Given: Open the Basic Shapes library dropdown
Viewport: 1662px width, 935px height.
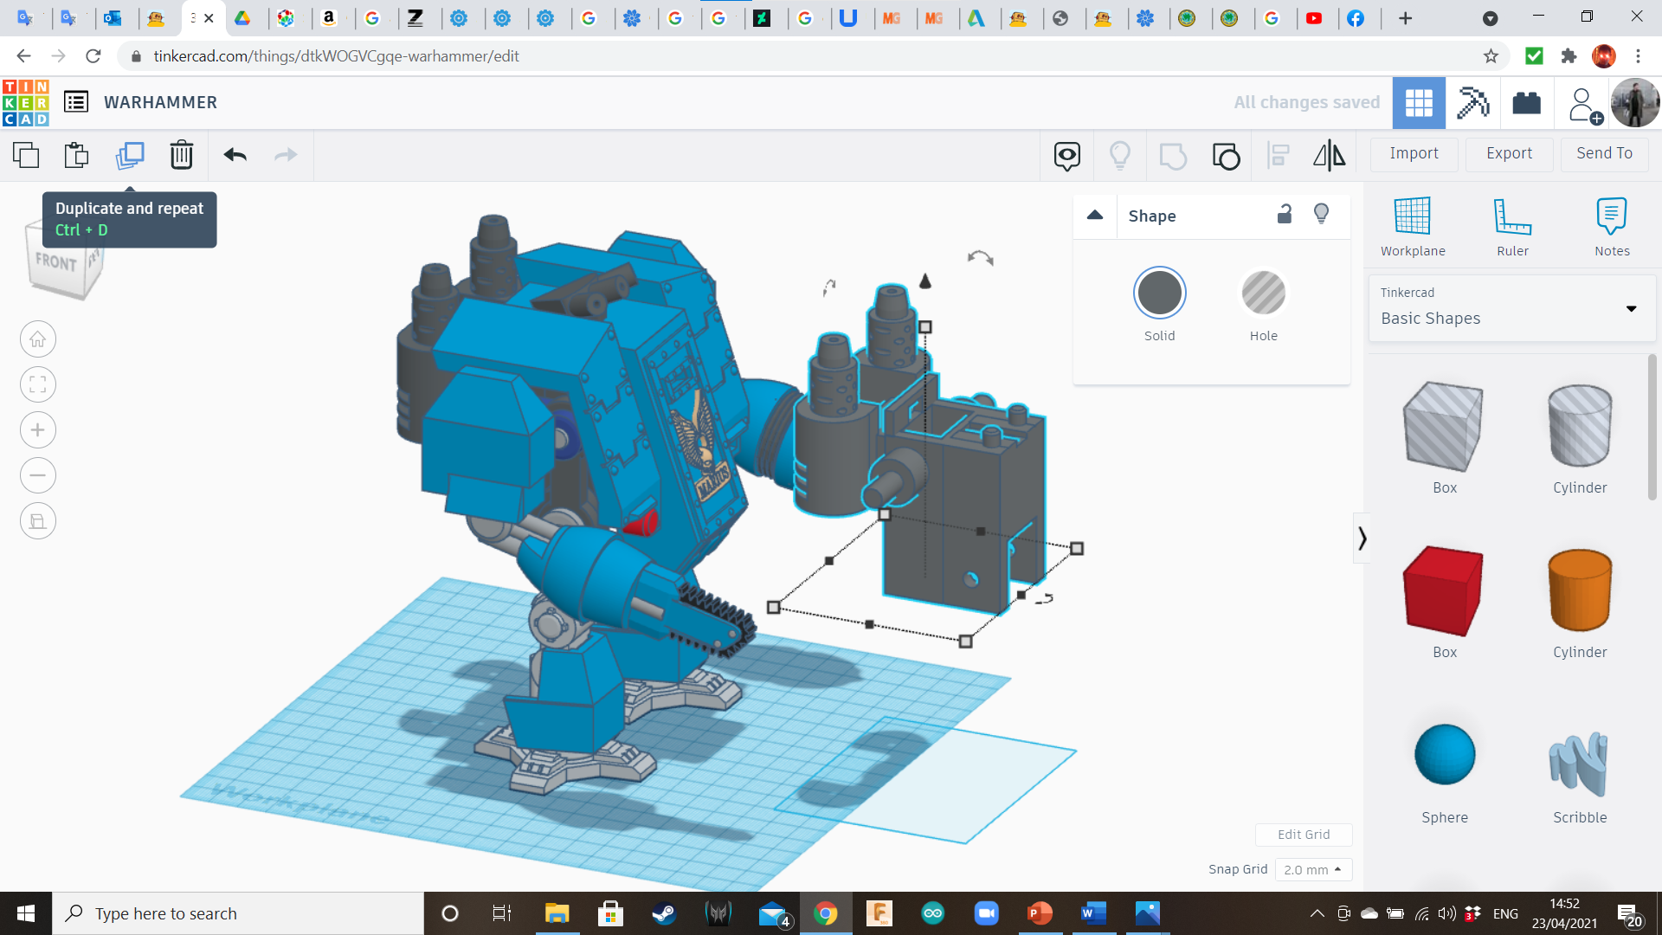Looking at the screenshot, I should click(1511, 308).
